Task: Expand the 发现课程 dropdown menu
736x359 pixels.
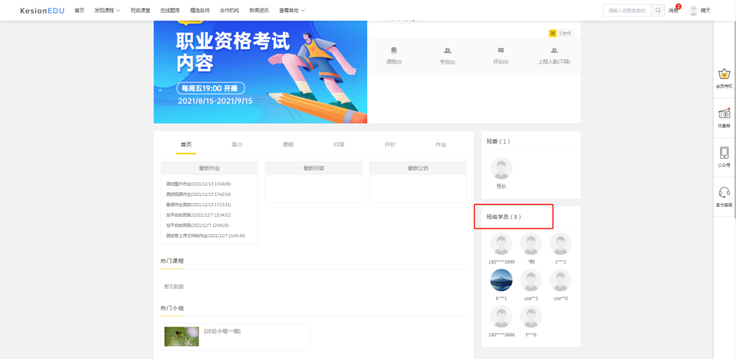Action: pyautogui.click(x=107, y=10)
